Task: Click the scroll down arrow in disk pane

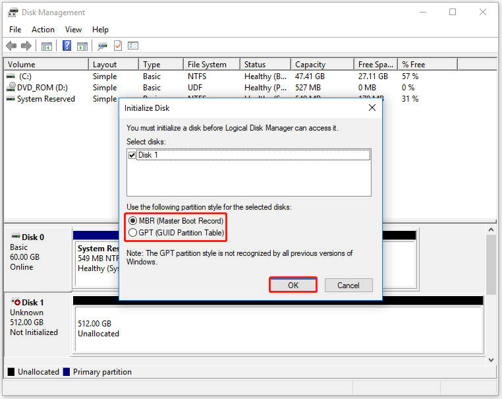Action: 491,360
